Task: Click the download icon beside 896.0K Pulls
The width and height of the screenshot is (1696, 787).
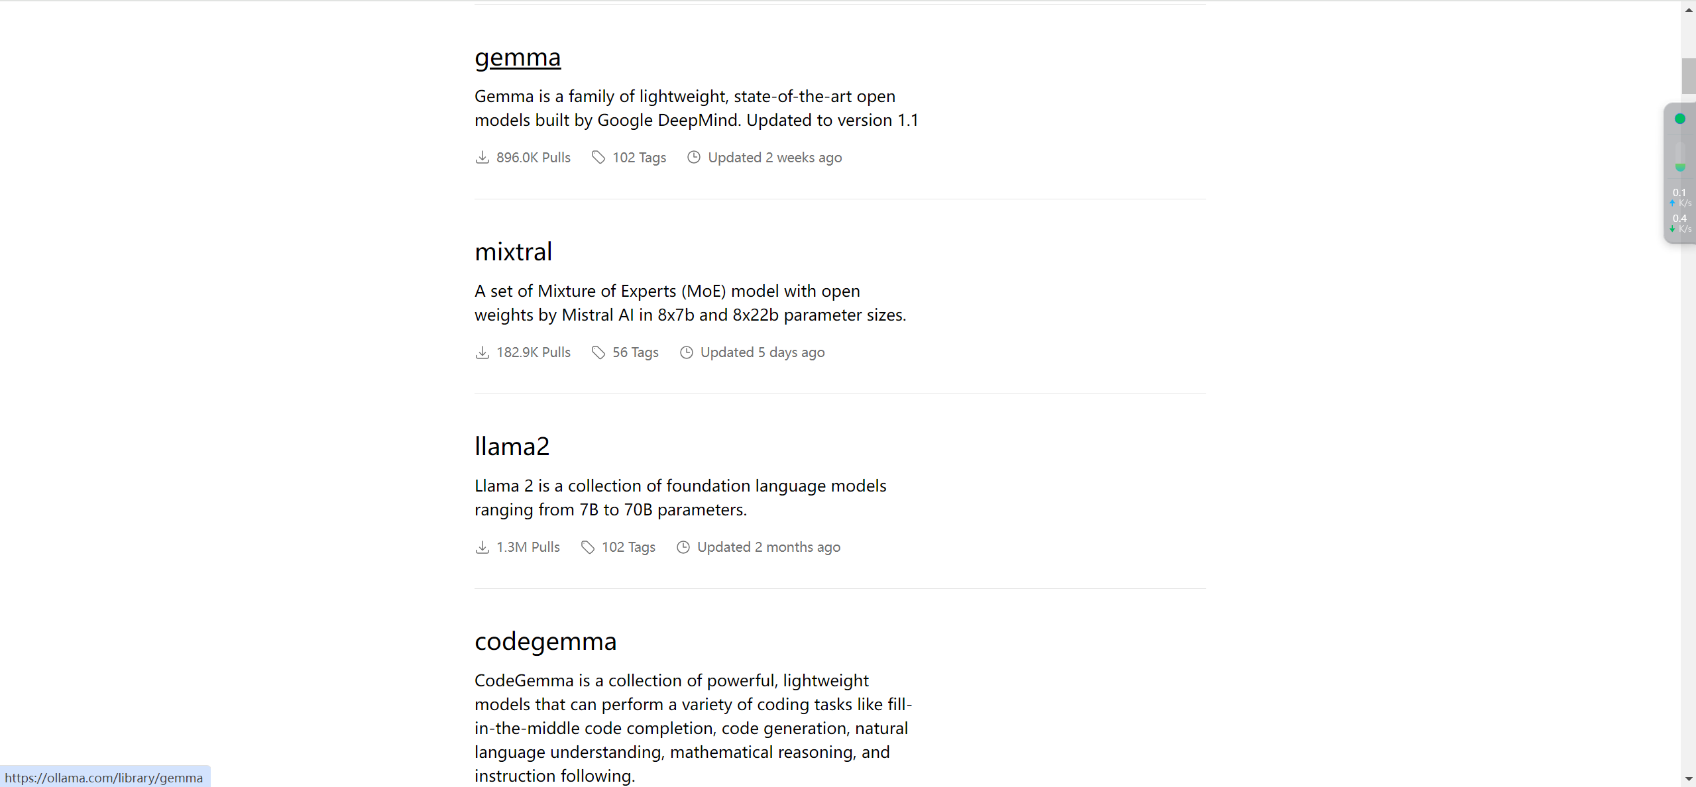Action: [x=482, y=158]
